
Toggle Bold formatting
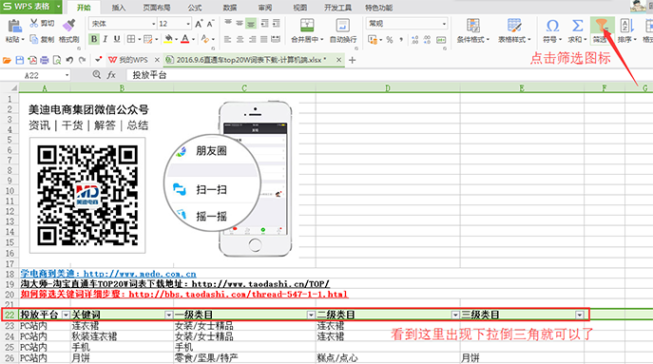pos(94,39)
